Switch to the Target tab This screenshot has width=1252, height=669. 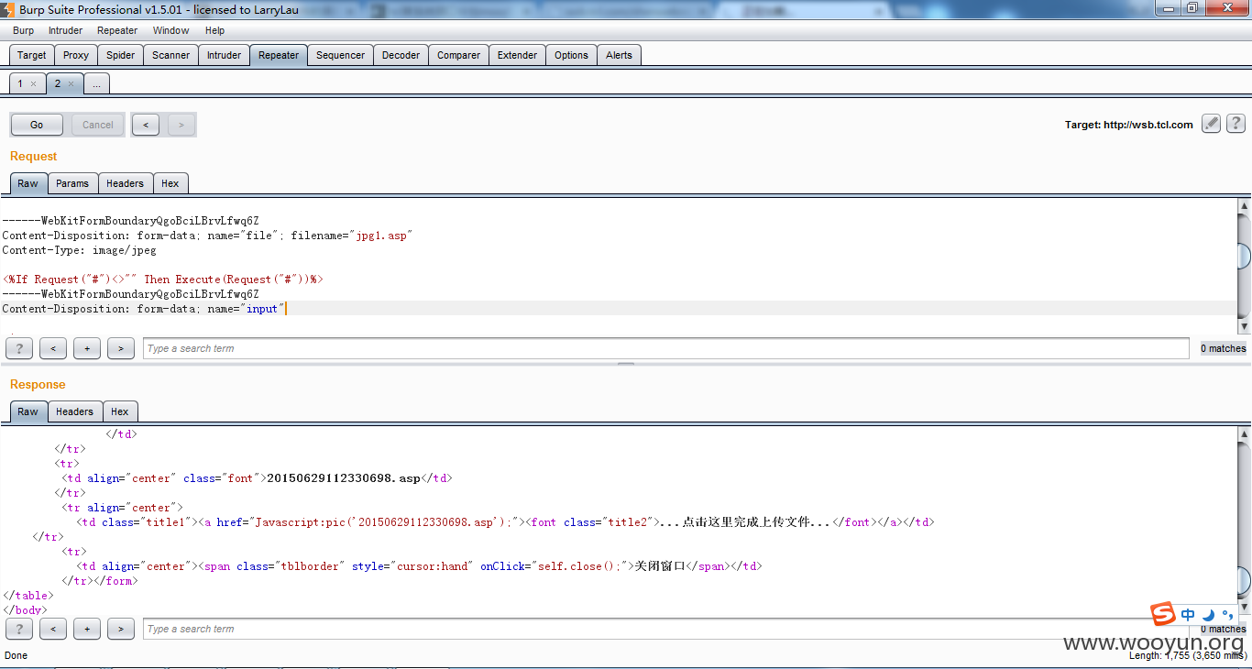32,55
